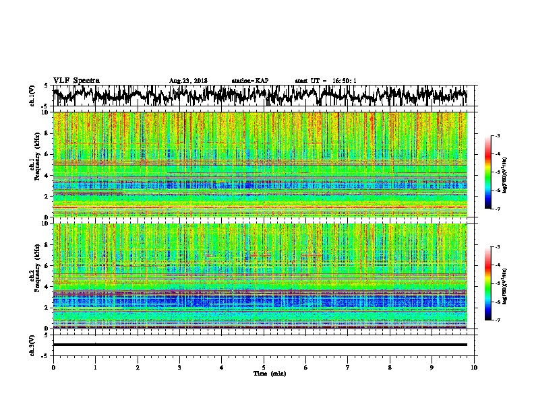
Task: Click the ch.1 spectrogram plot area
Action: (x=260, y=164)
